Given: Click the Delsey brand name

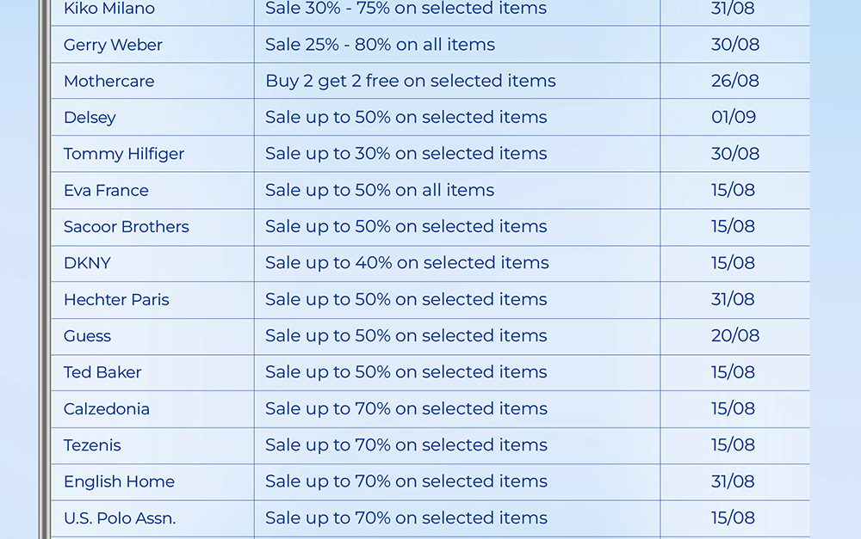Looking at the screenshot, I should (90, 118).
